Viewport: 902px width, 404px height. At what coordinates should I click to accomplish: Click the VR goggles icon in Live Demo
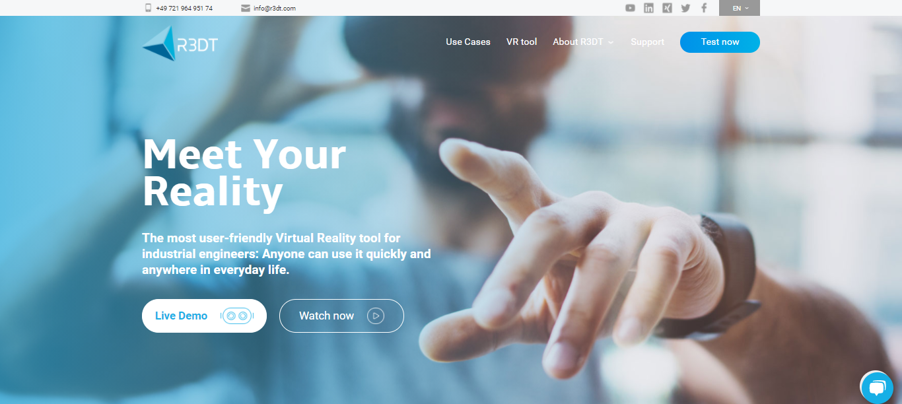click(x=237, y=316)
